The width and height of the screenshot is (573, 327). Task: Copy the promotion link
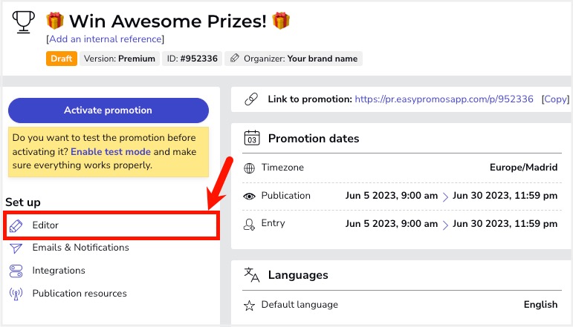(555, 99)
